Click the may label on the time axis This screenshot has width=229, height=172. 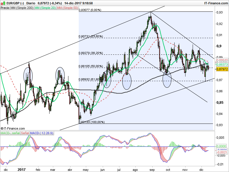click(x=86, y=170)
